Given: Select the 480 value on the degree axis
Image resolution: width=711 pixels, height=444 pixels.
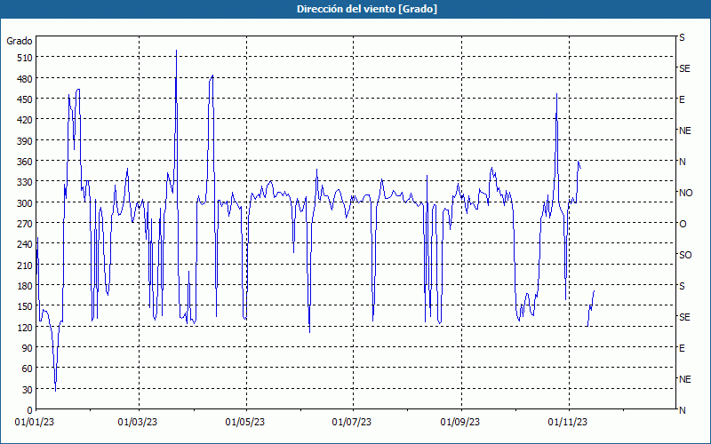Looking at the screenshot, I should pos(25,79).
